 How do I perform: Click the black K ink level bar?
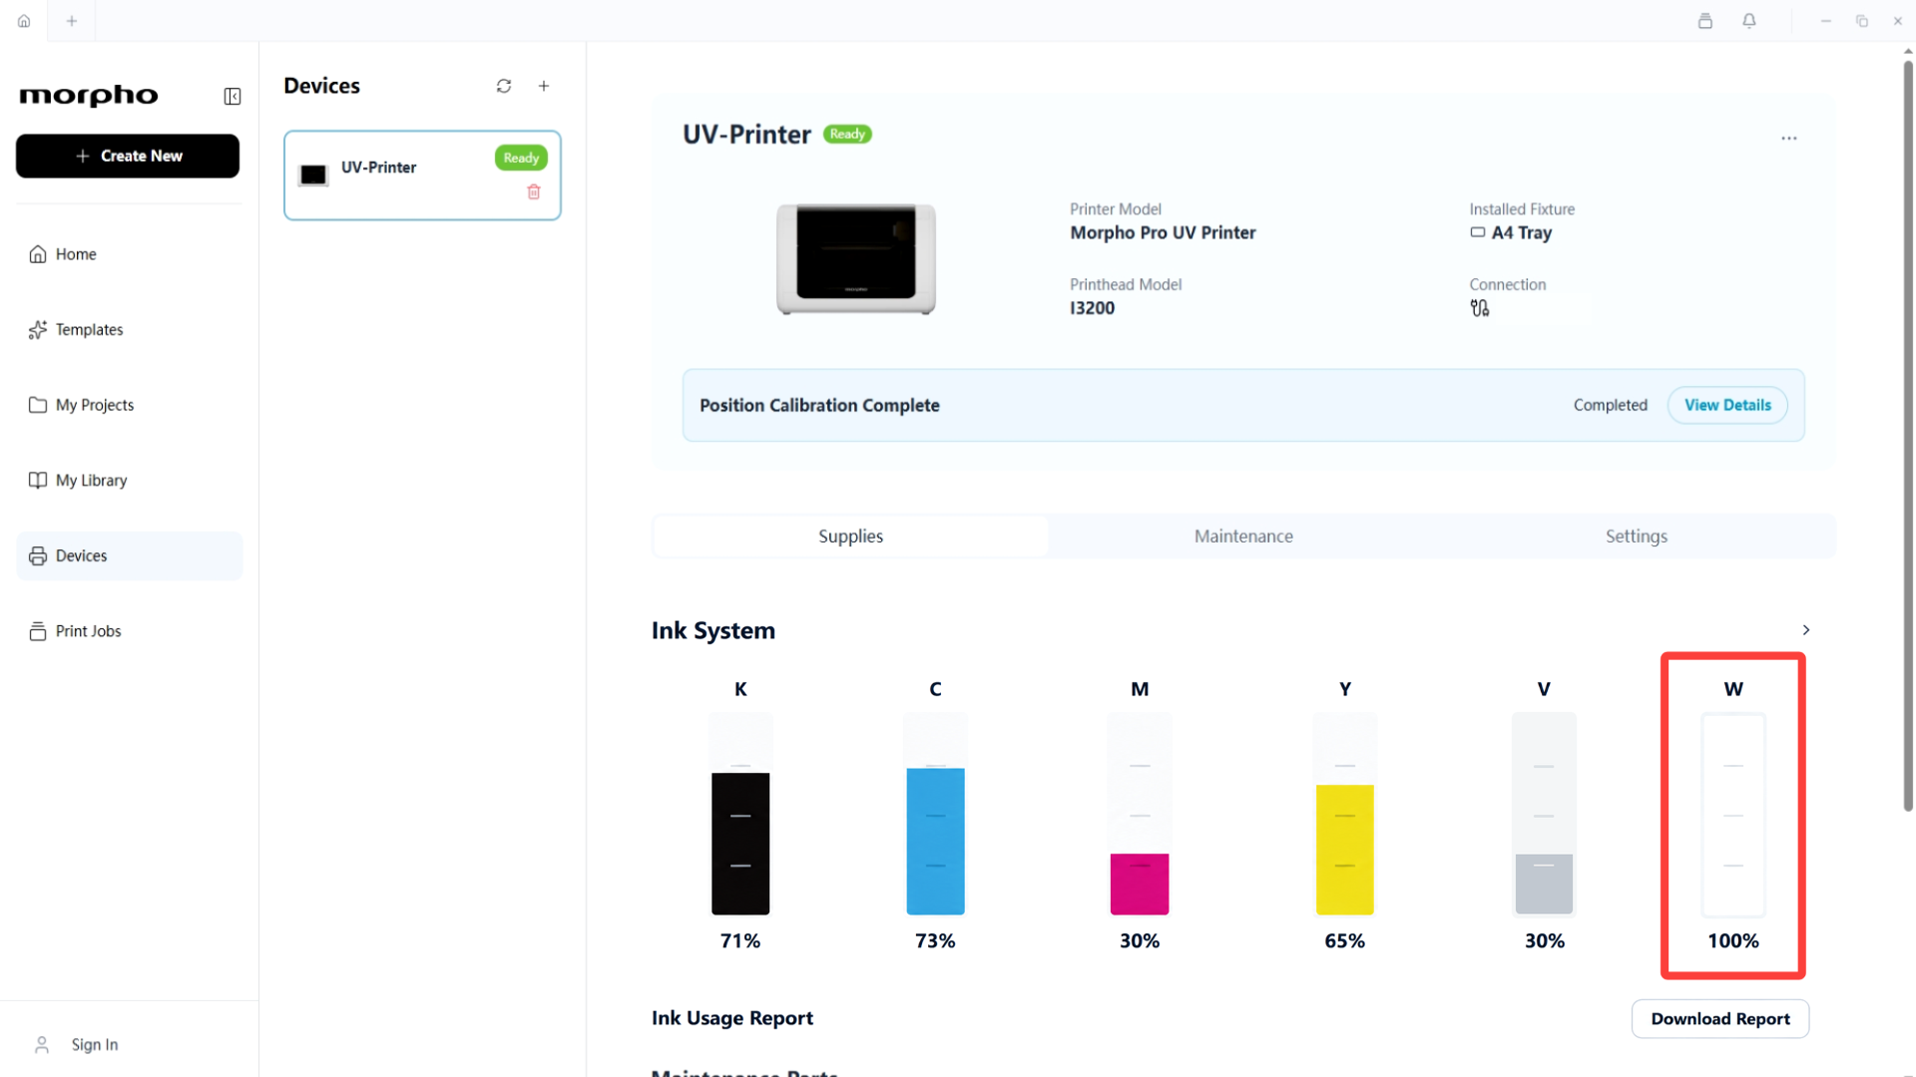point(740,814)
